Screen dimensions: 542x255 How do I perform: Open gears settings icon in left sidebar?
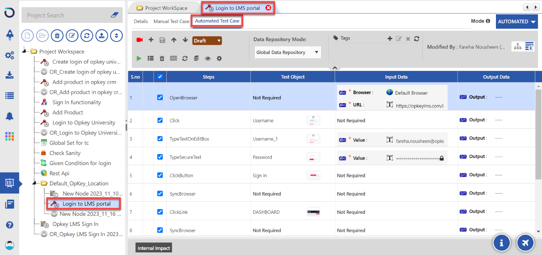pos(9,55)
